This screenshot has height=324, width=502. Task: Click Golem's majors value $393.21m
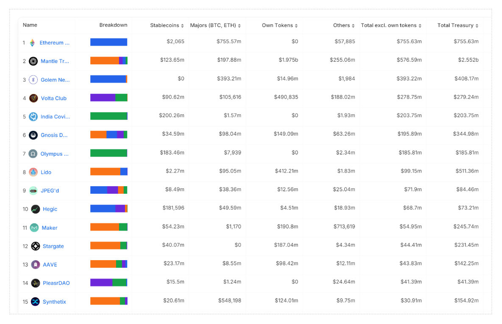(x=229, y=78)
